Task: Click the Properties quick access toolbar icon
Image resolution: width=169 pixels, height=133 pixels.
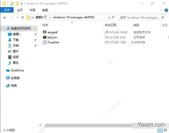Action: (12, 4)
